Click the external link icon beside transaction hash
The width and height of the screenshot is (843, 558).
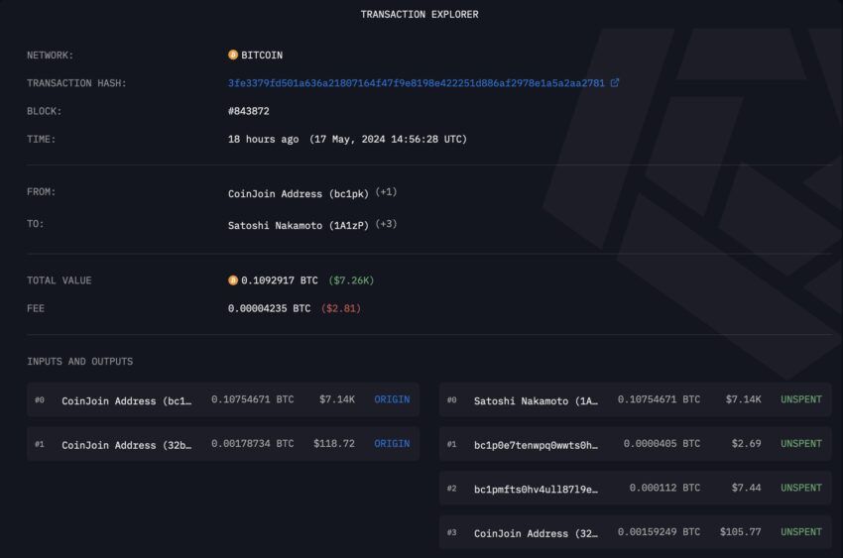tap(615, 83)
